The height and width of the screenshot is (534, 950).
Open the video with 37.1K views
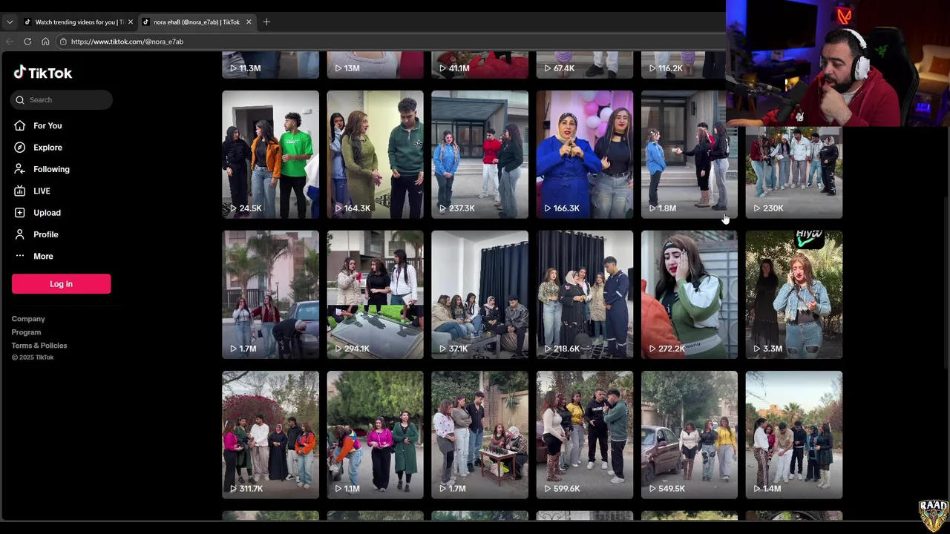point(479,294)
